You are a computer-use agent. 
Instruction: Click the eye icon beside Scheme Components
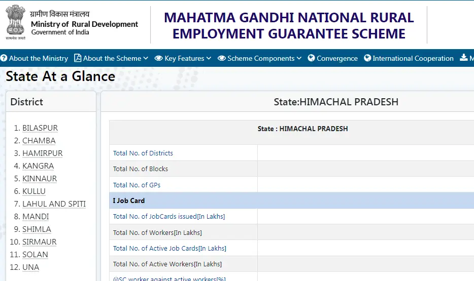click(x=222, y=58)
